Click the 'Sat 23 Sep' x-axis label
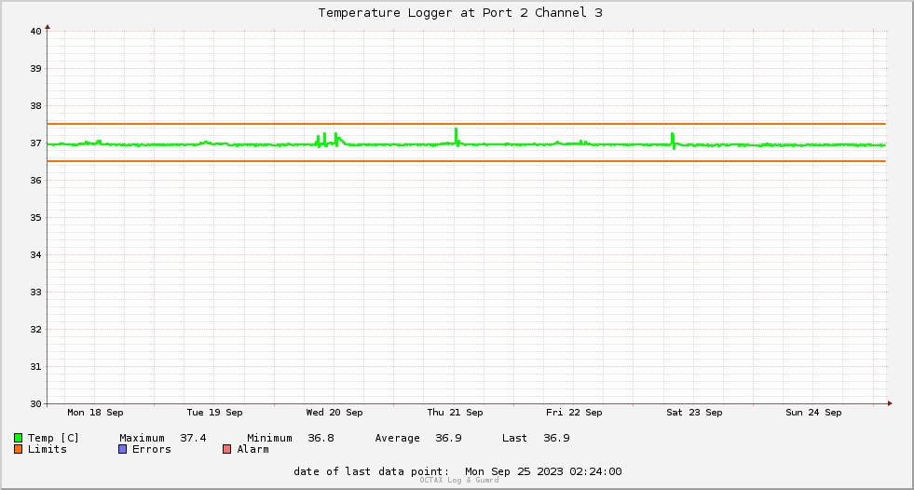 (x=694, y=413)
